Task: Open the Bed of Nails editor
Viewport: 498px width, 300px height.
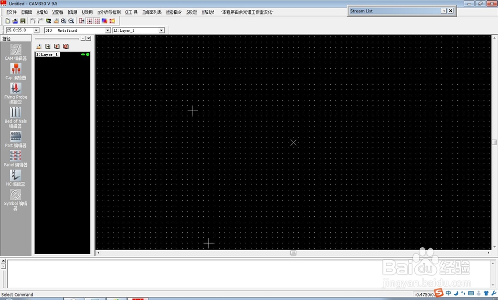Action: pos(15,118)
